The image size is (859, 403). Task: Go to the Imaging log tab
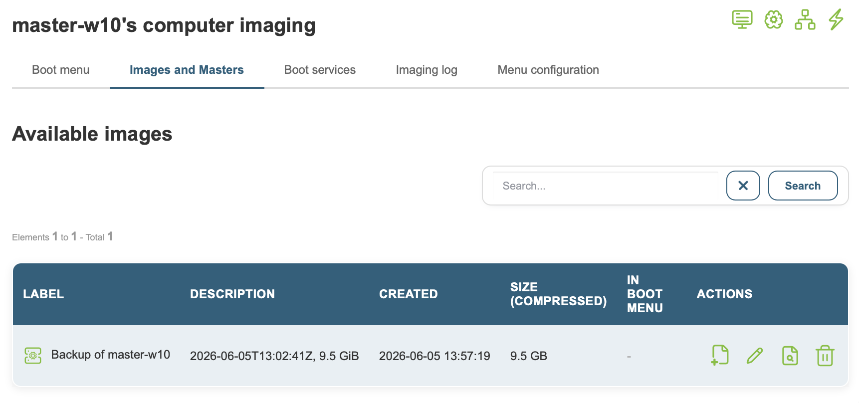point(427,70)
